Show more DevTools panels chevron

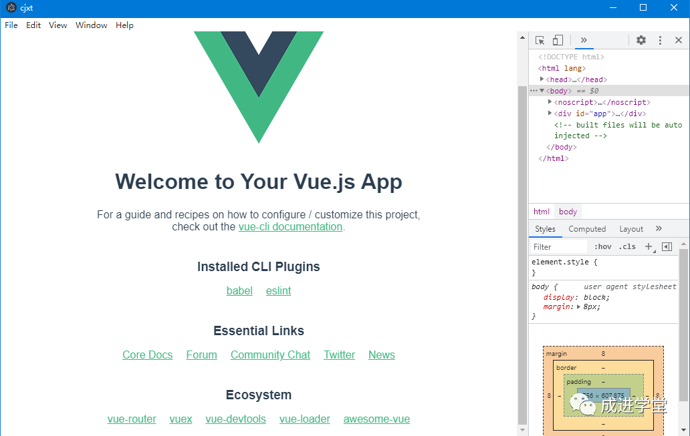584,40
